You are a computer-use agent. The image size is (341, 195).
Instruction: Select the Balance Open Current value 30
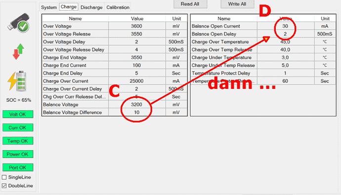(x=285, y=26)
